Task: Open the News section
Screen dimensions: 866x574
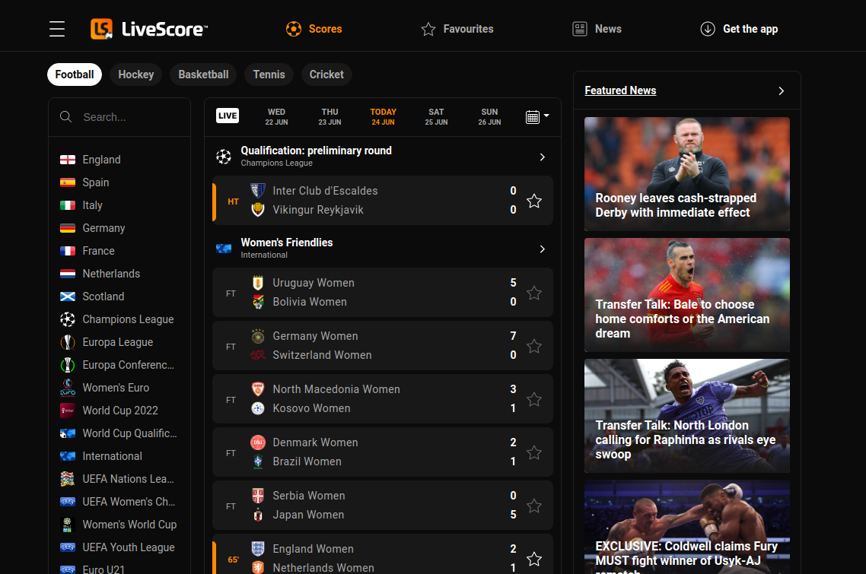Action: click(x=597, y=29)
